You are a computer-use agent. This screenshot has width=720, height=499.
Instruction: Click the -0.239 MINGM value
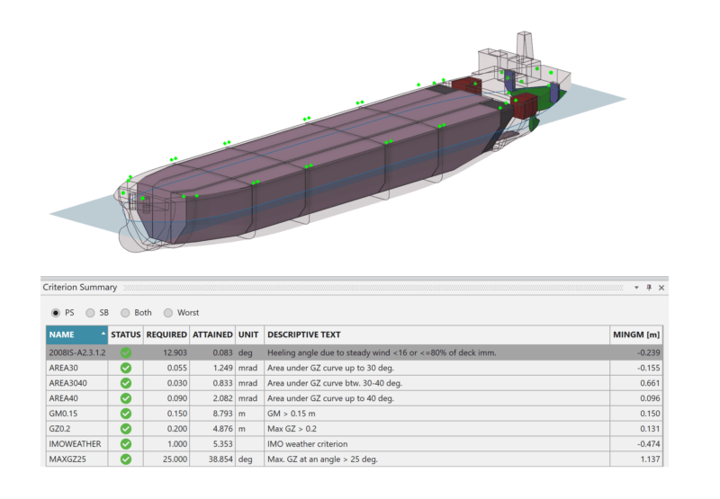coord(648,352)
